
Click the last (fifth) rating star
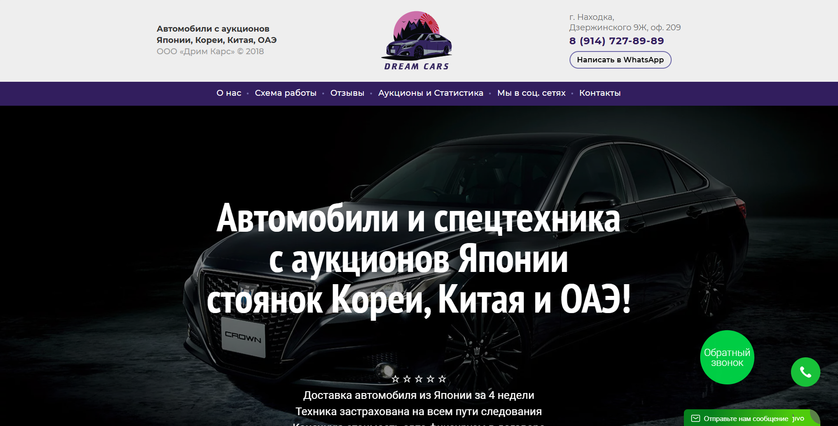coord(443,379)
